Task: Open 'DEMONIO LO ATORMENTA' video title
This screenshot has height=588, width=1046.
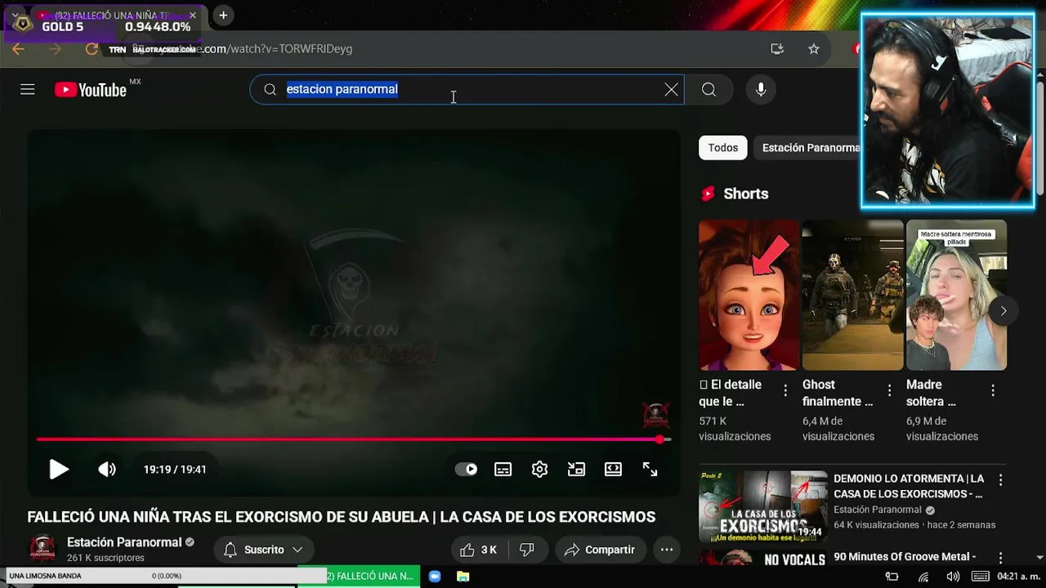Action: (x=909, y=486)
